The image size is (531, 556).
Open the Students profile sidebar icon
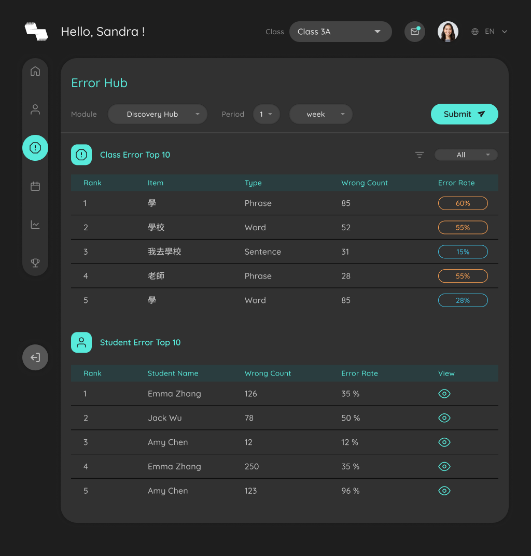[35, 109]
